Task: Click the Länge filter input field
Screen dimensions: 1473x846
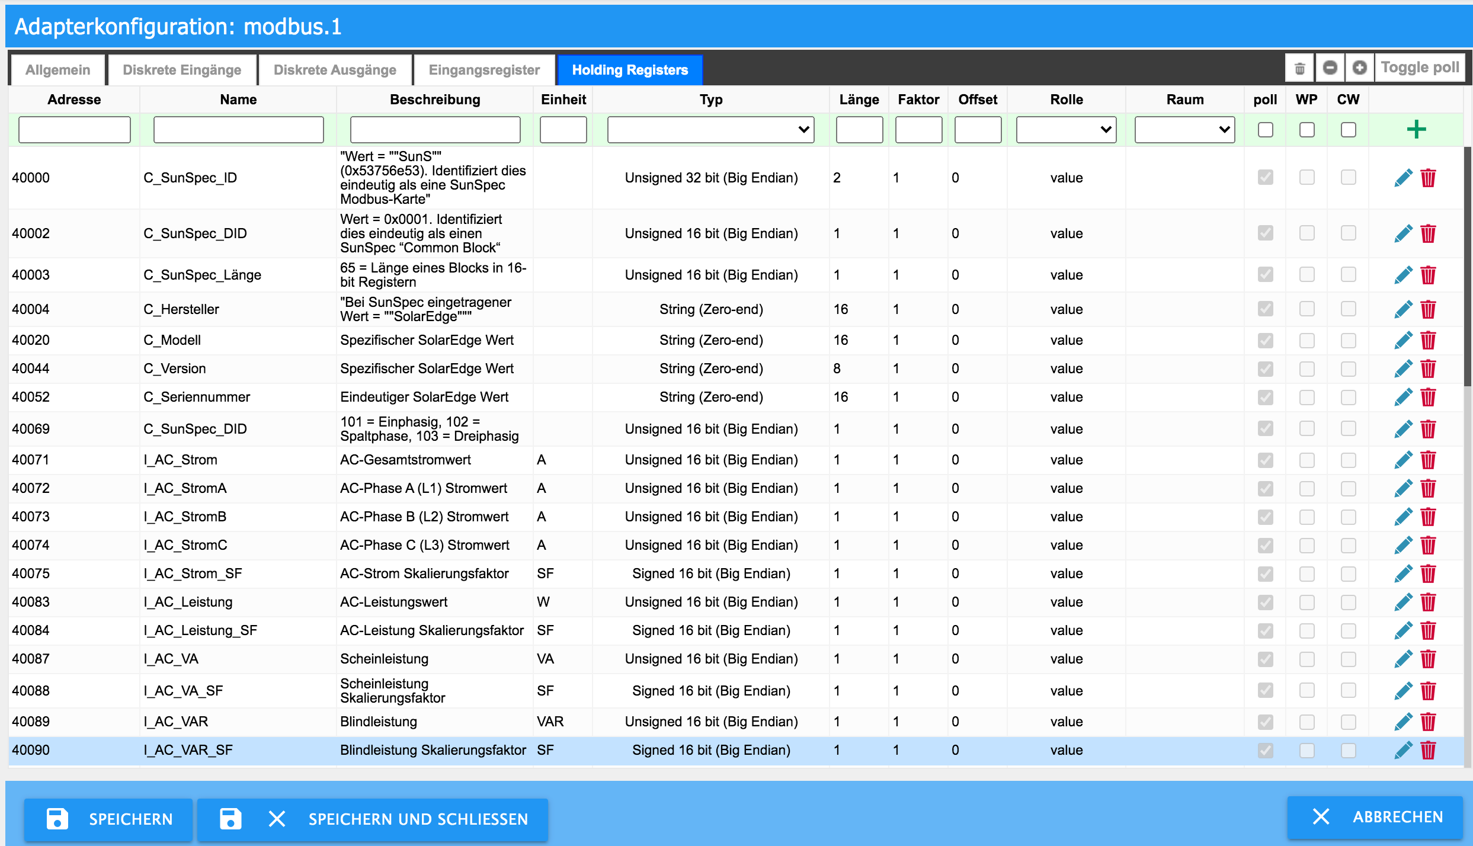Action: pyautogui.click(x=859, y=130)
